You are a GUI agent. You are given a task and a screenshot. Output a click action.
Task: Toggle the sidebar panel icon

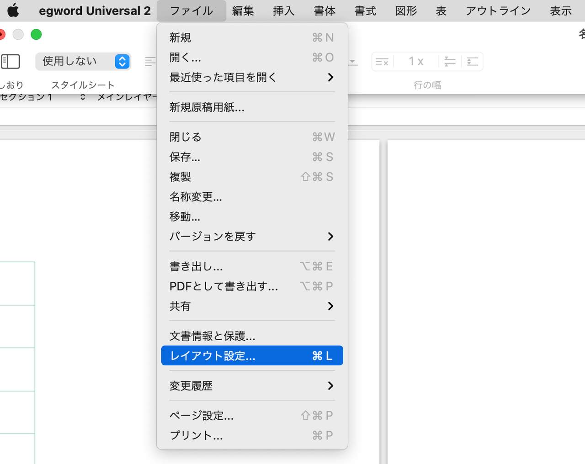click(x=11, y=61)
